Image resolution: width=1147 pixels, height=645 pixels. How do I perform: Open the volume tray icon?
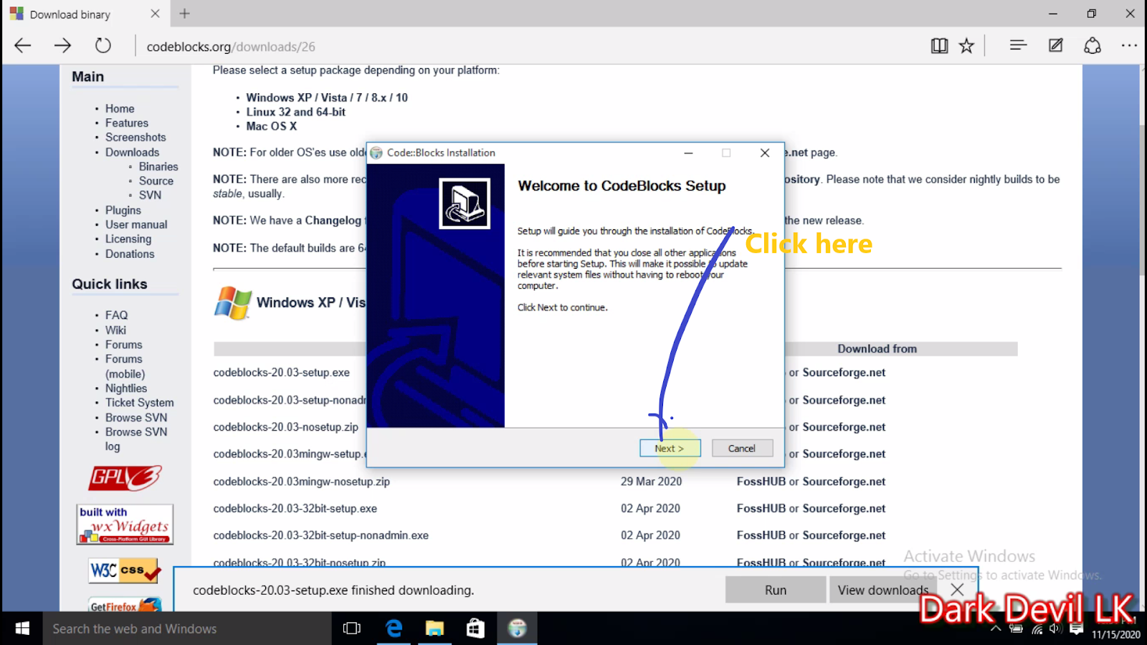pos(1055,629)
